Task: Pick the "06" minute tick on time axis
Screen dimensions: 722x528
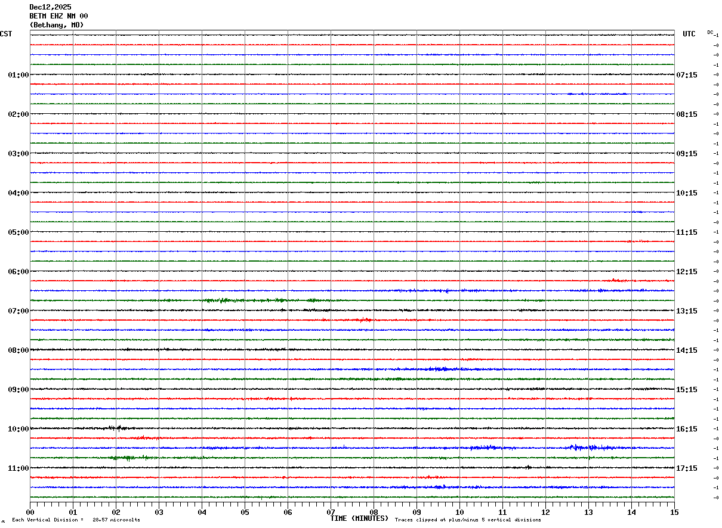Action: click(288, 512)
